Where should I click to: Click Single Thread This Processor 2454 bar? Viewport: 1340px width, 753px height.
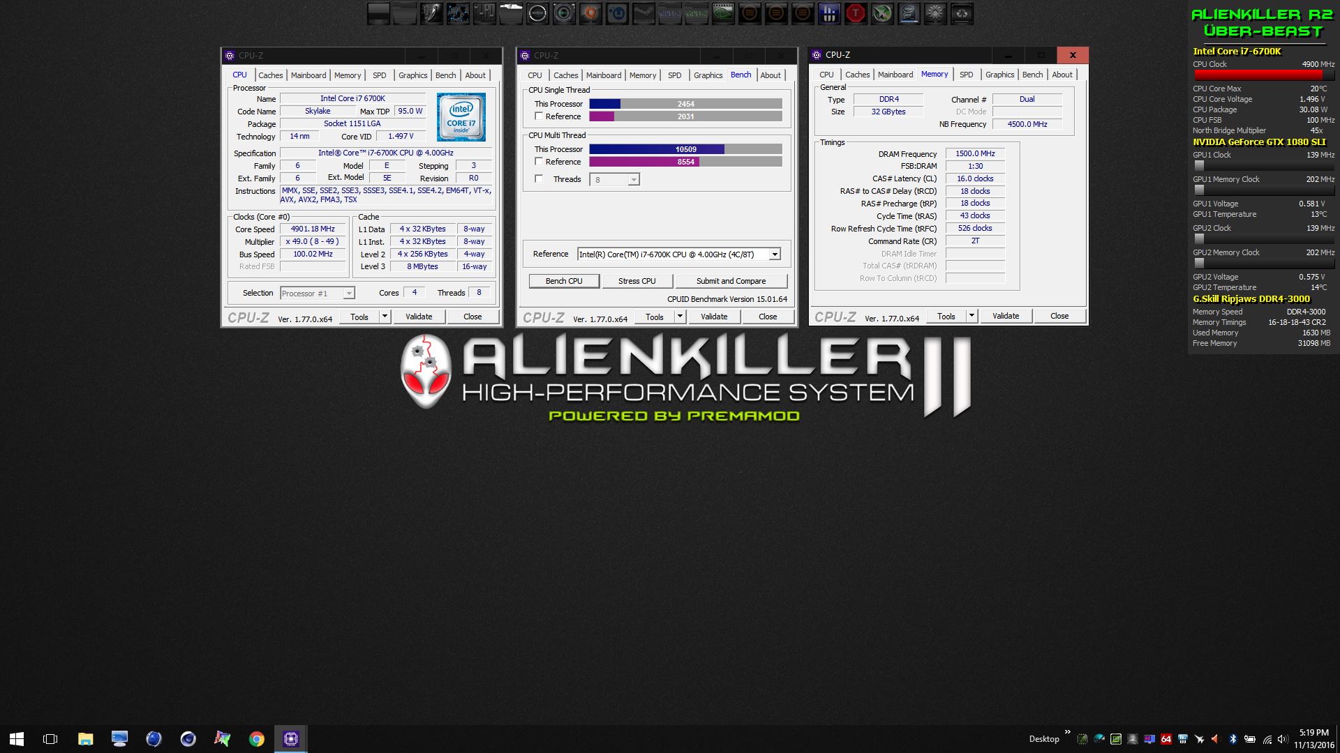[x=685, y=104]
